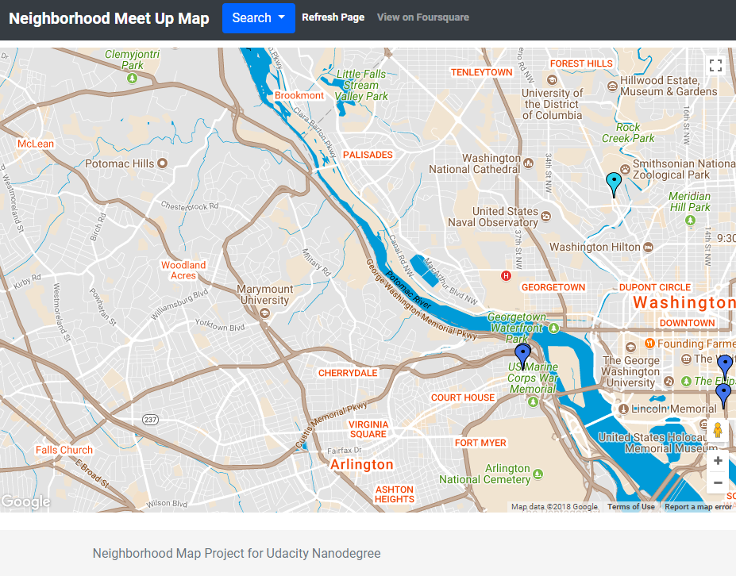Click the Lincoln Memorial icon
The image size is (736, 576).
pyautogui.click(x=623, y=409)
